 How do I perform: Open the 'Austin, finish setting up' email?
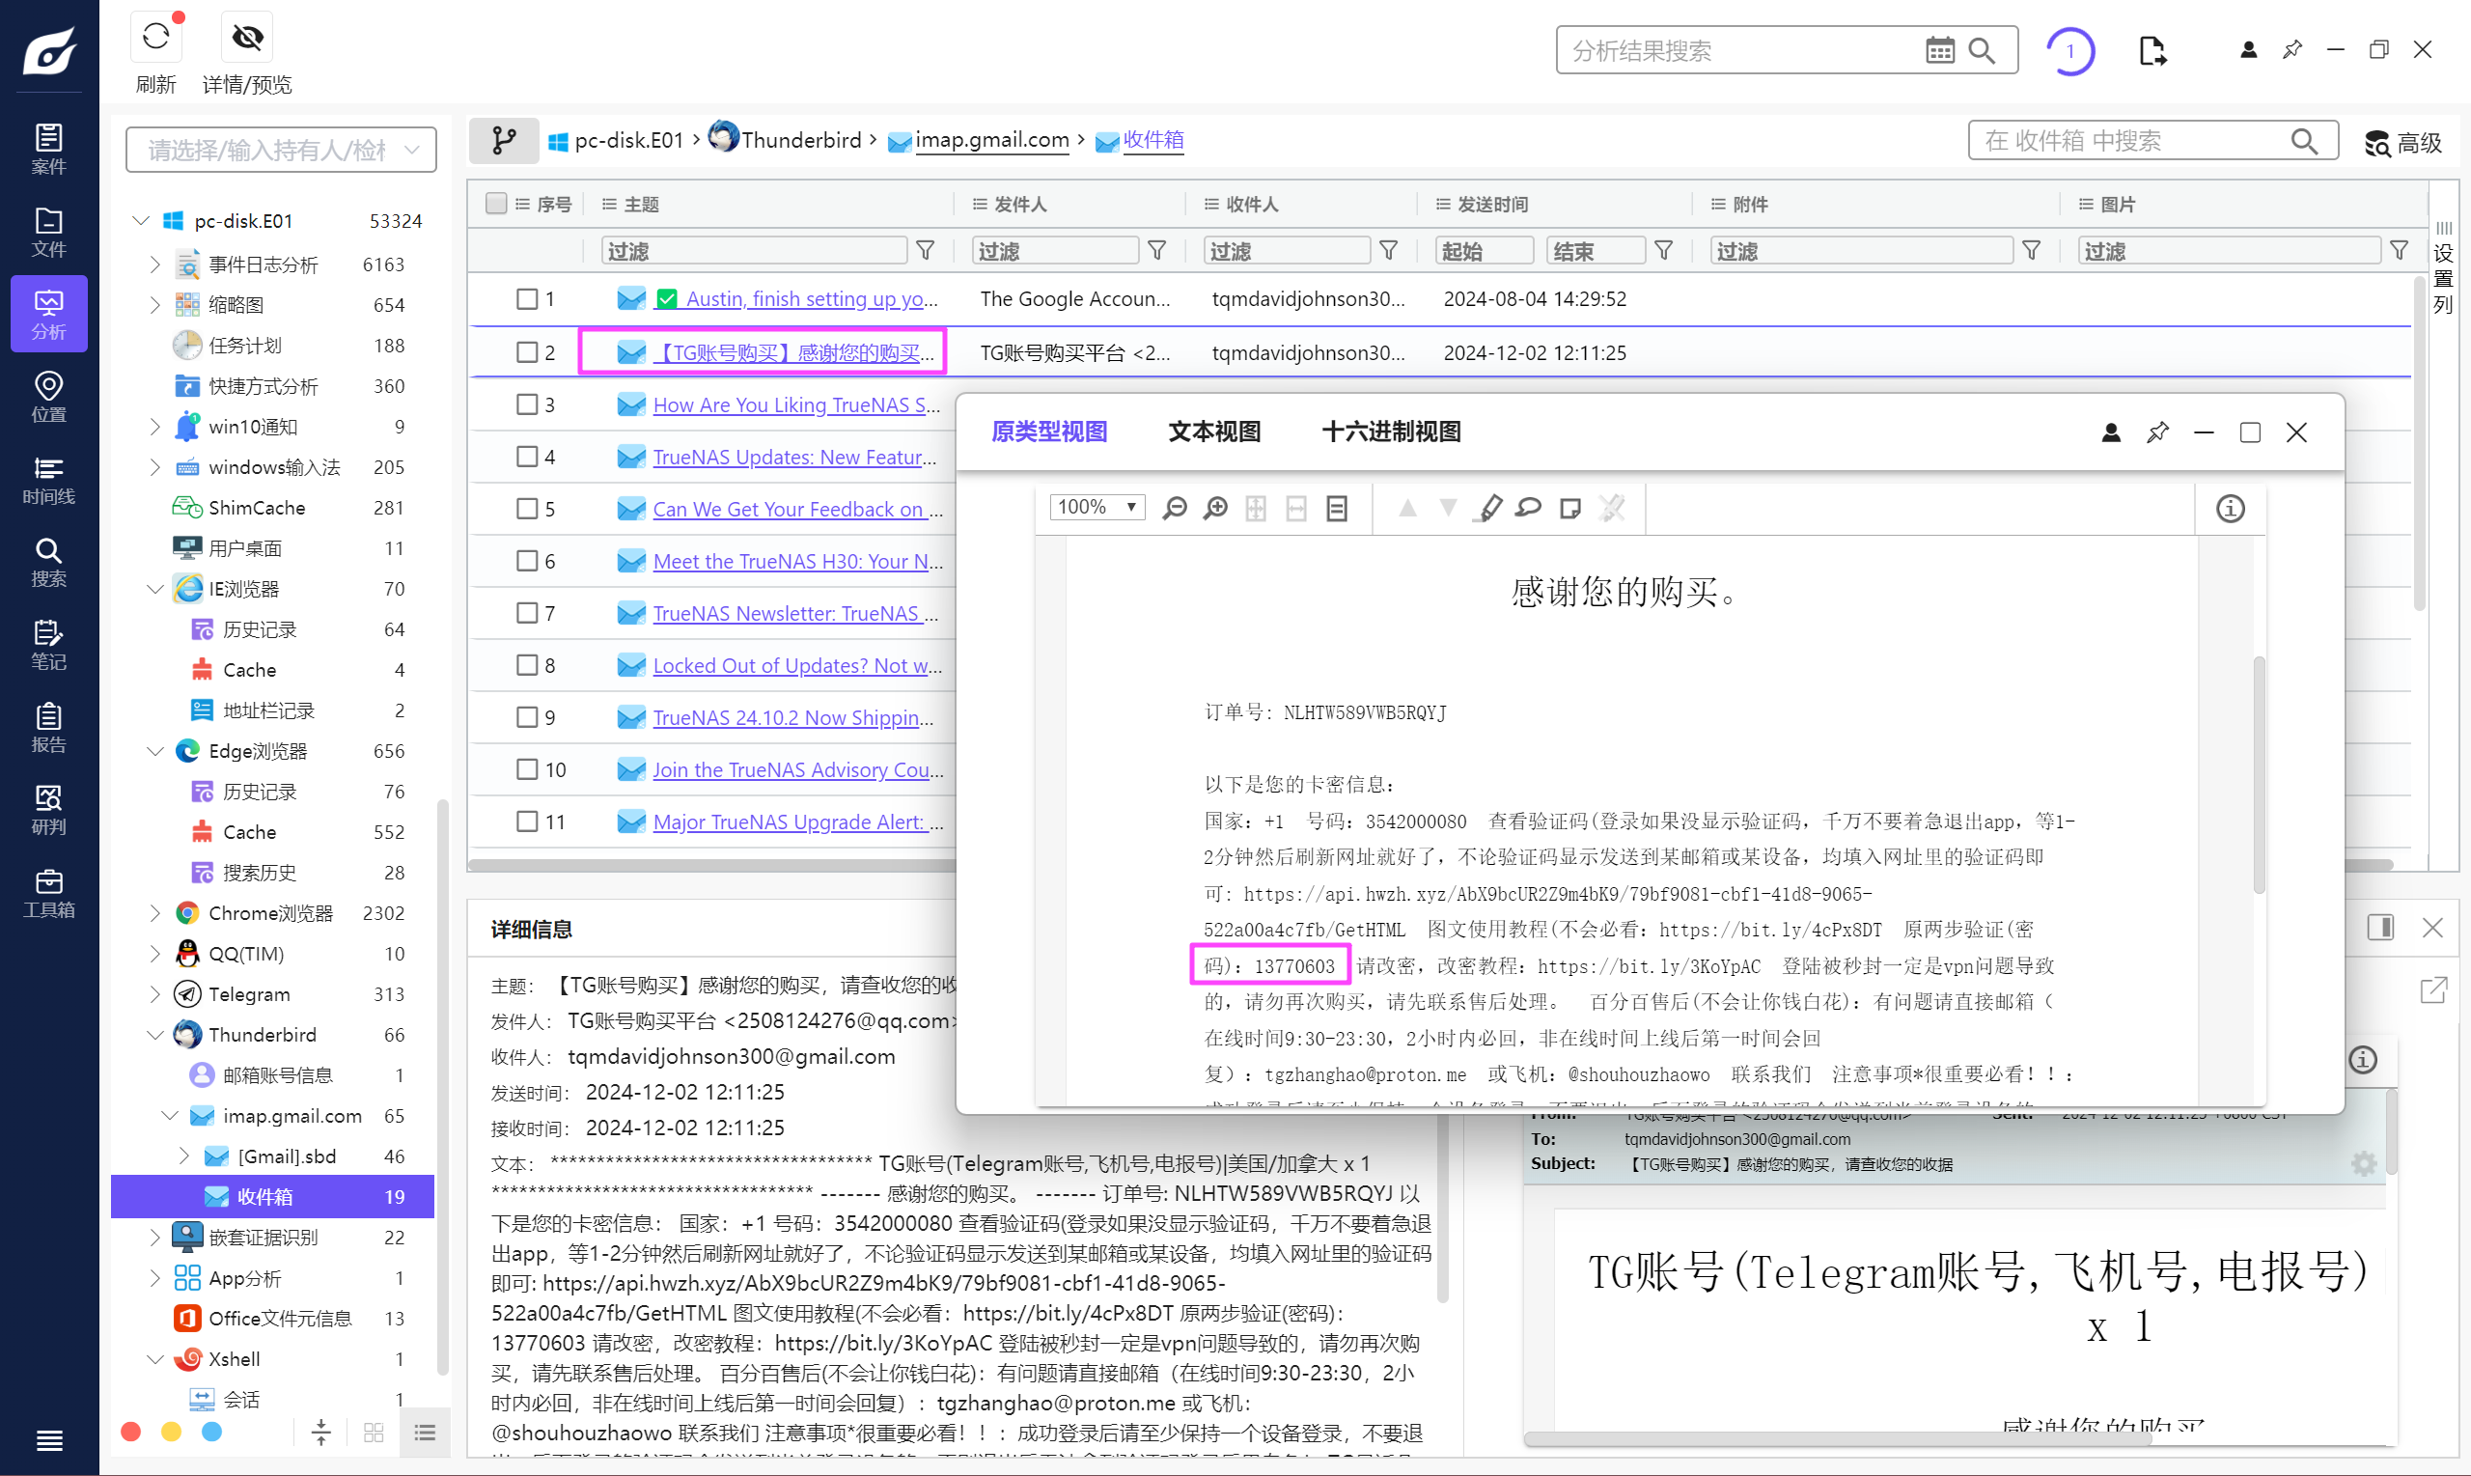pyautogui.click(x=812, y=299)
